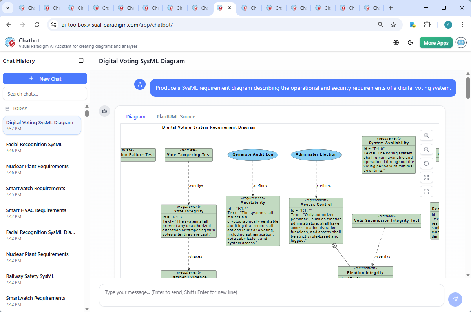Click the More Apps button

pos(436,42)
